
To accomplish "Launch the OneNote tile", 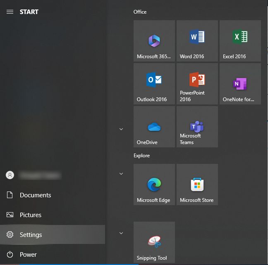I will pos(240,84).
